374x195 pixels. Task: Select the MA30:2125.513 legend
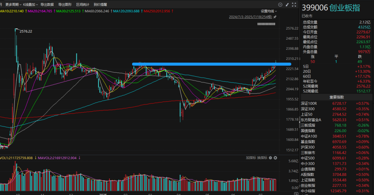pos(68,11)
